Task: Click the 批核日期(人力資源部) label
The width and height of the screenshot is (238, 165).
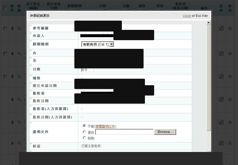Action: tap(52, 117)
